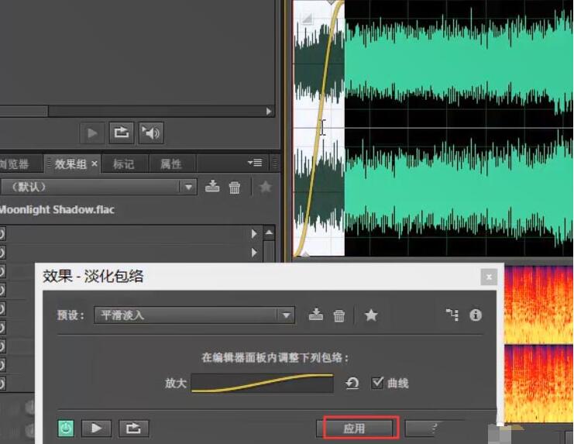Close the 效果组 tab with its x
The width and height of the screenshot is (574, 444).
(95, 163)
